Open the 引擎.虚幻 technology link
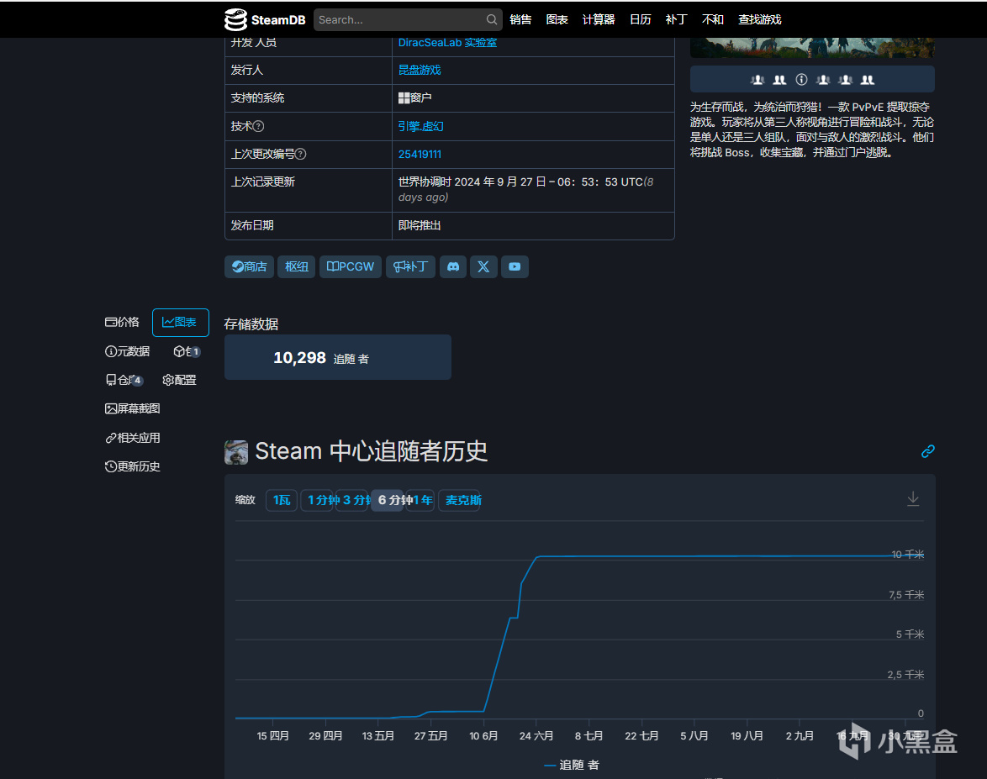987x779 pixels. tap(420, 126)
